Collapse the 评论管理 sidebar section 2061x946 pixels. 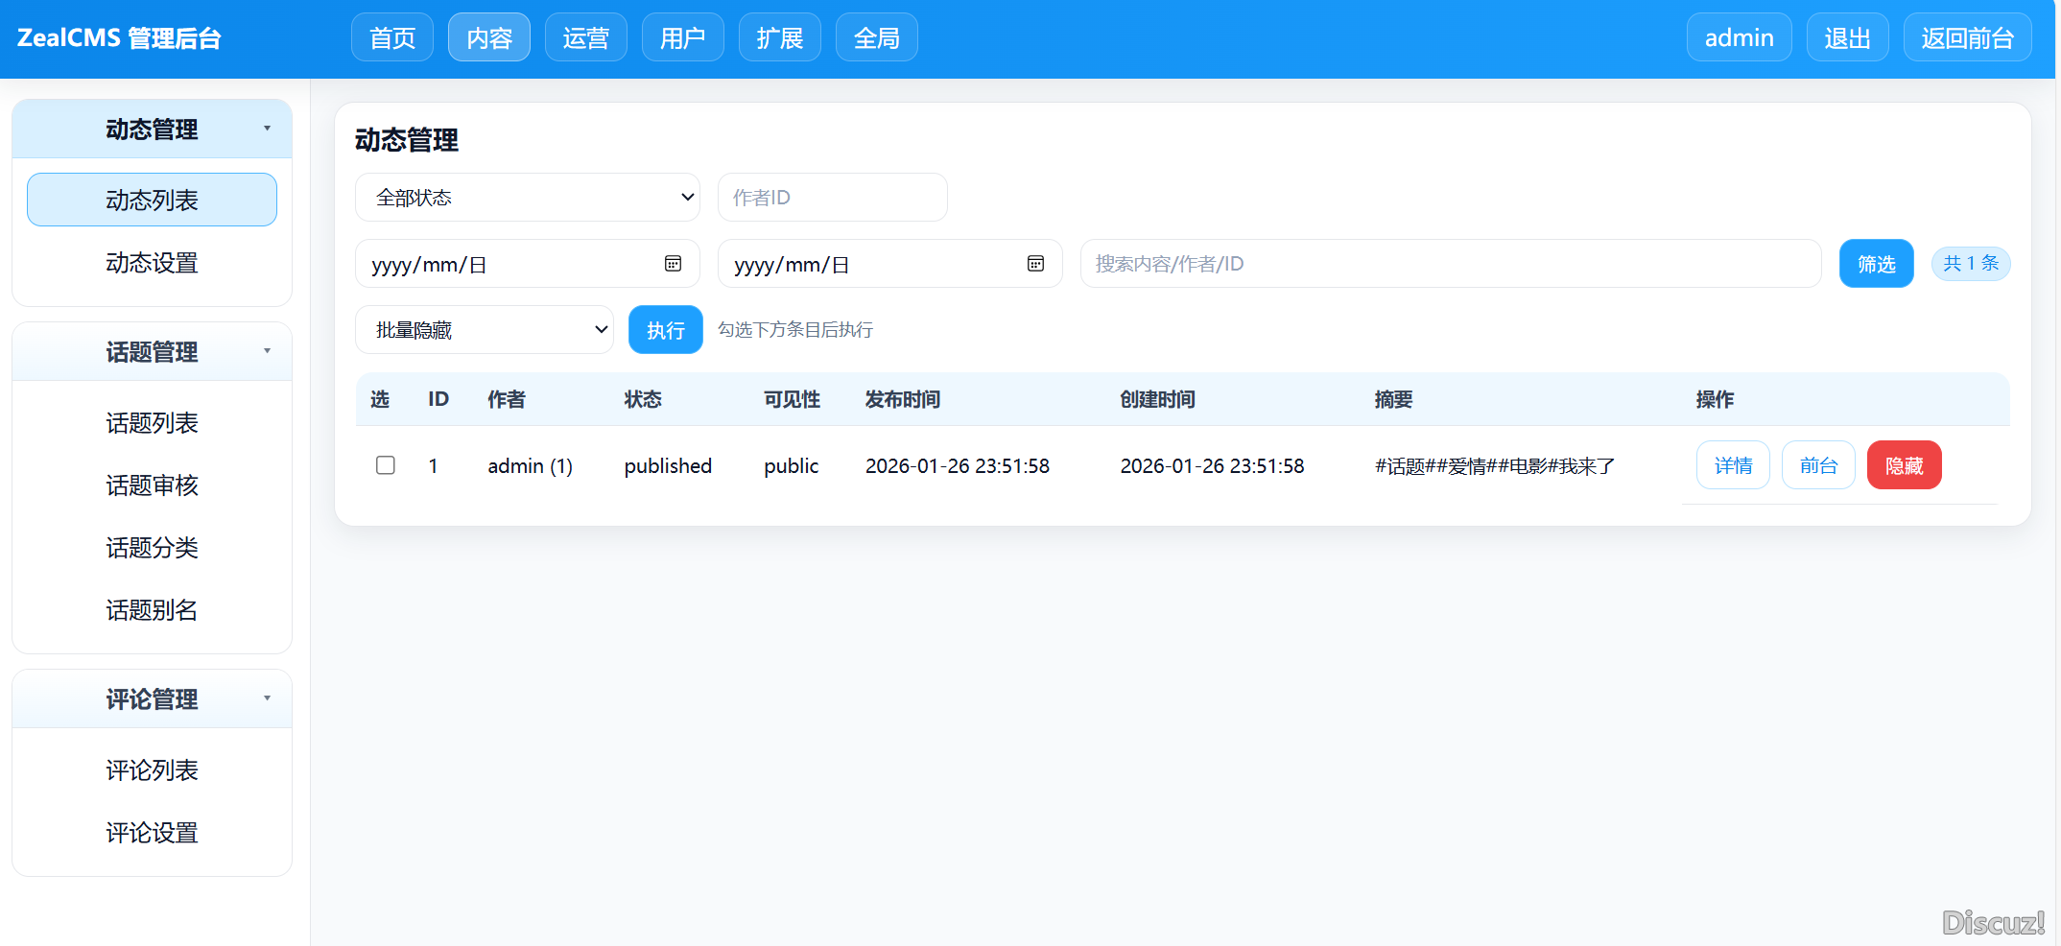point(267,698)
